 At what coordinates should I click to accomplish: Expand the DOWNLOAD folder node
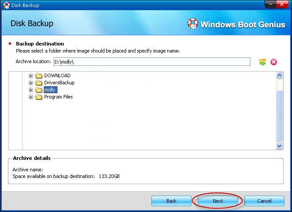tap(31, 76)
